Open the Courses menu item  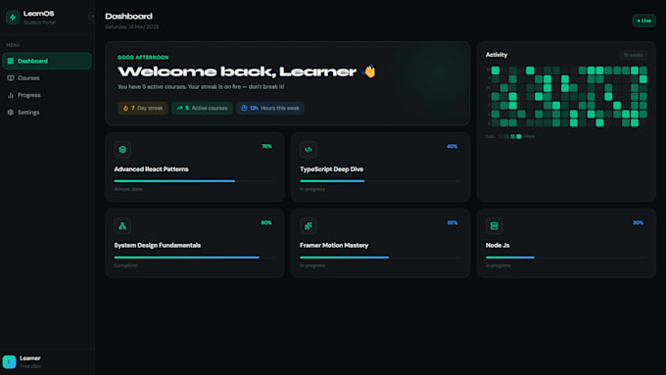pos(47,78)
